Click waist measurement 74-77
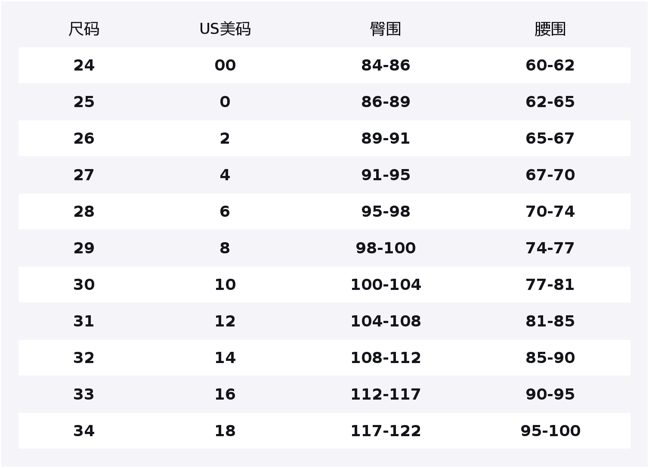The width and height of the screenshot is (649, 468). coord(550,248)
